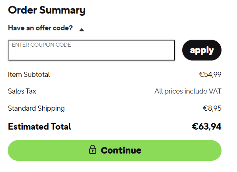Select the Sales Tax label
Image resolution: width=237 pixels, height=172 pixels.
coord(22,91)
